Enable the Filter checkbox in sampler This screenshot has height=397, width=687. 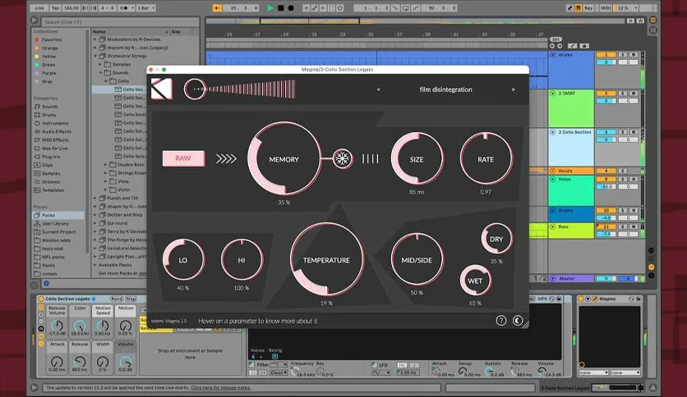tap(251, 364)
